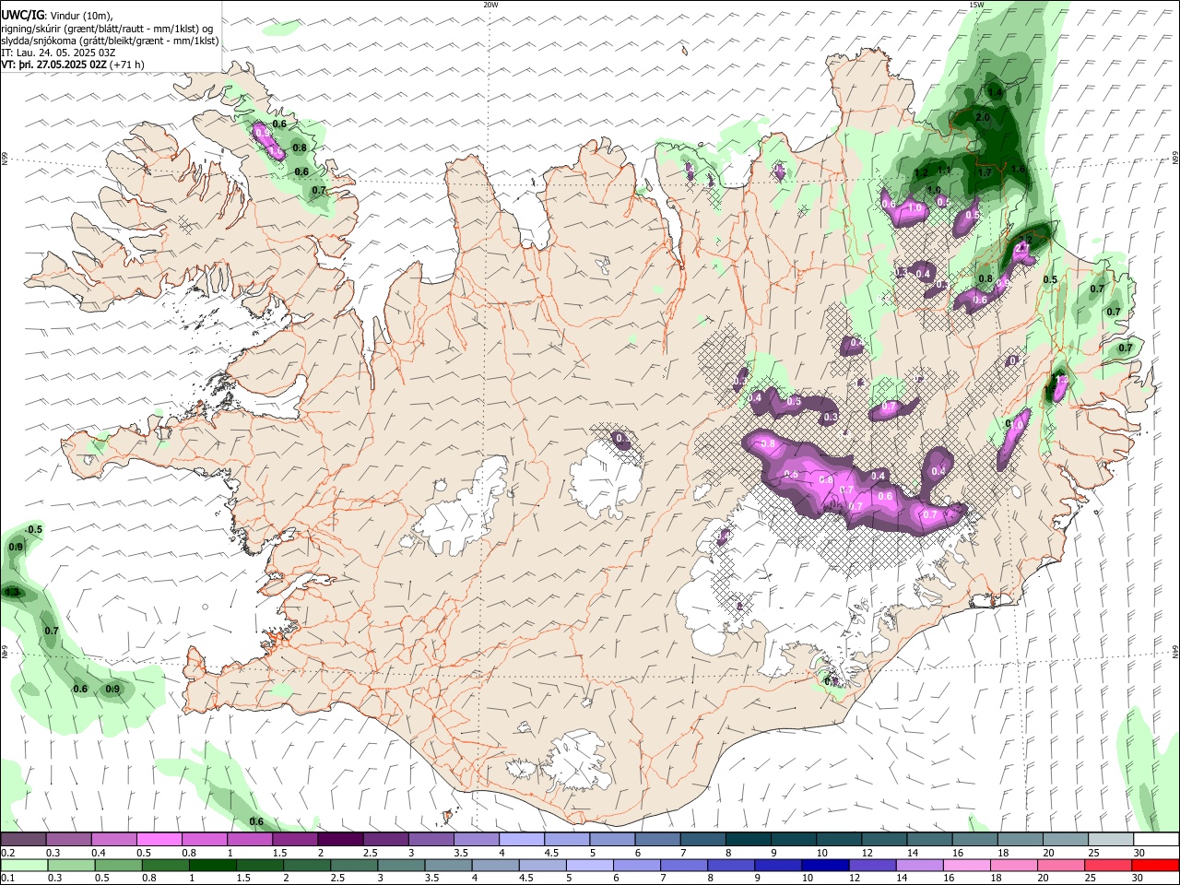Viewport: 1180px width, 885px height.
Task: Click the 0.1 label in rain legend
Action: [8, 878]
